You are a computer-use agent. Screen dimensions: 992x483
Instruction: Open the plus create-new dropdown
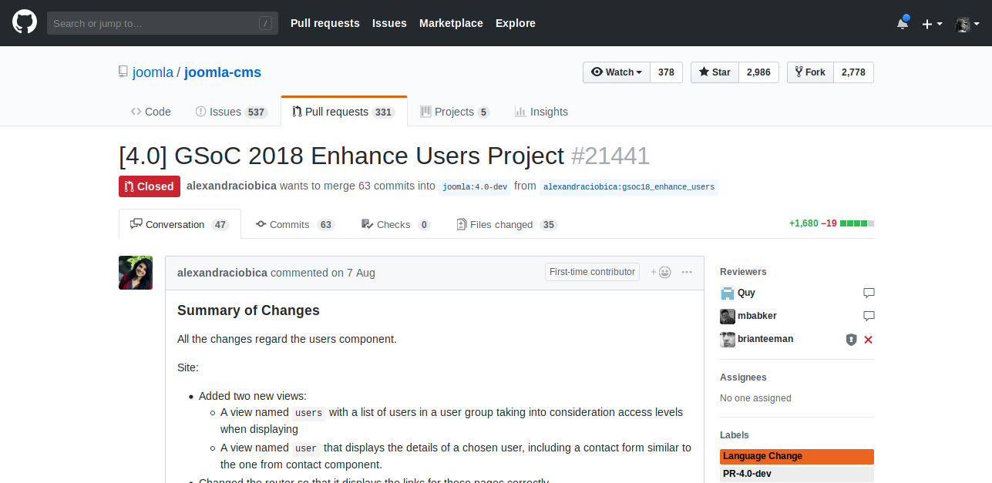click(x=932, y=24)
